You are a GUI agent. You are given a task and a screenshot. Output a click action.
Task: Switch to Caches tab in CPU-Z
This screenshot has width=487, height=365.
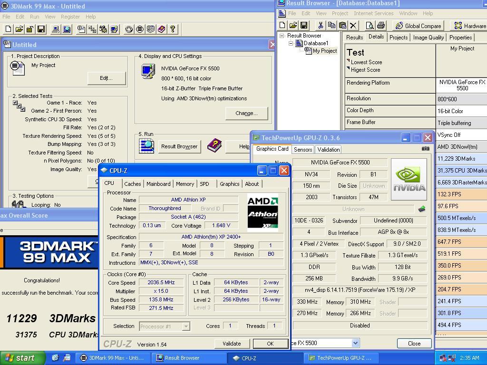point(133,184)
